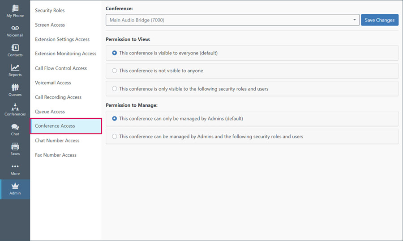Image resolution: width=403 pixels, height=241 pixels.
Task: Open the Queues people icon
Action: (x=15, y=87)
